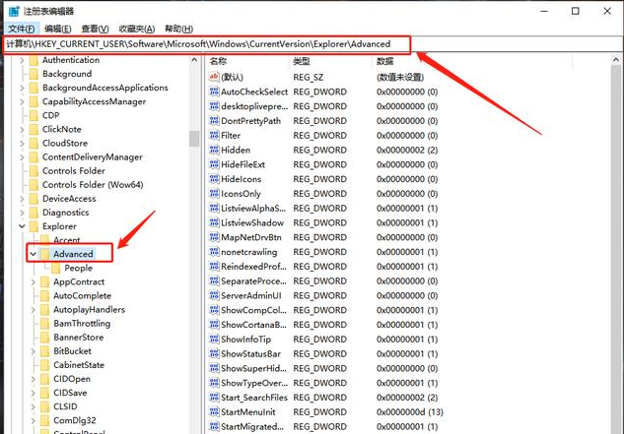Expand the CIDOpen node
The width and height of the screenshot is (624, 434).
pos(34,379)
